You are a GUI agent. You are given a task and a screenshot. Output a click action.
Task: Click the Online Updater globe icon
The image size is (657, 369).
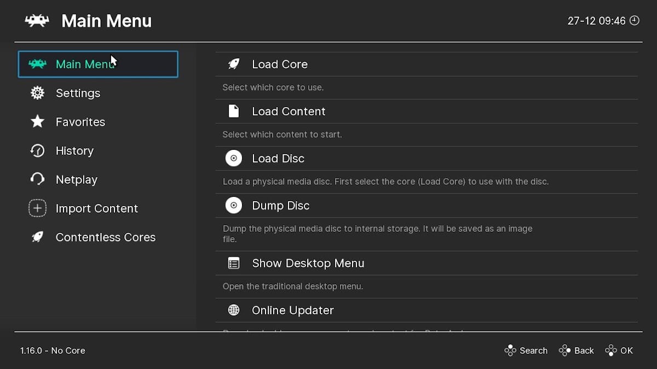(x=234, y=311)
